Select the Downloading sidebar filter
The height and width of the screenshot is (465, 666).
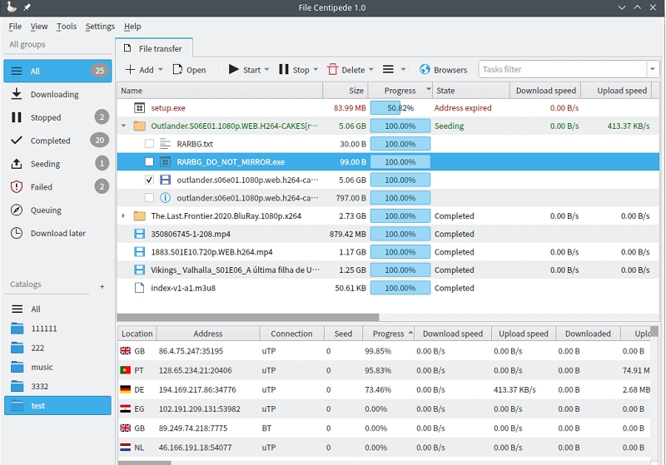[54, 95]
